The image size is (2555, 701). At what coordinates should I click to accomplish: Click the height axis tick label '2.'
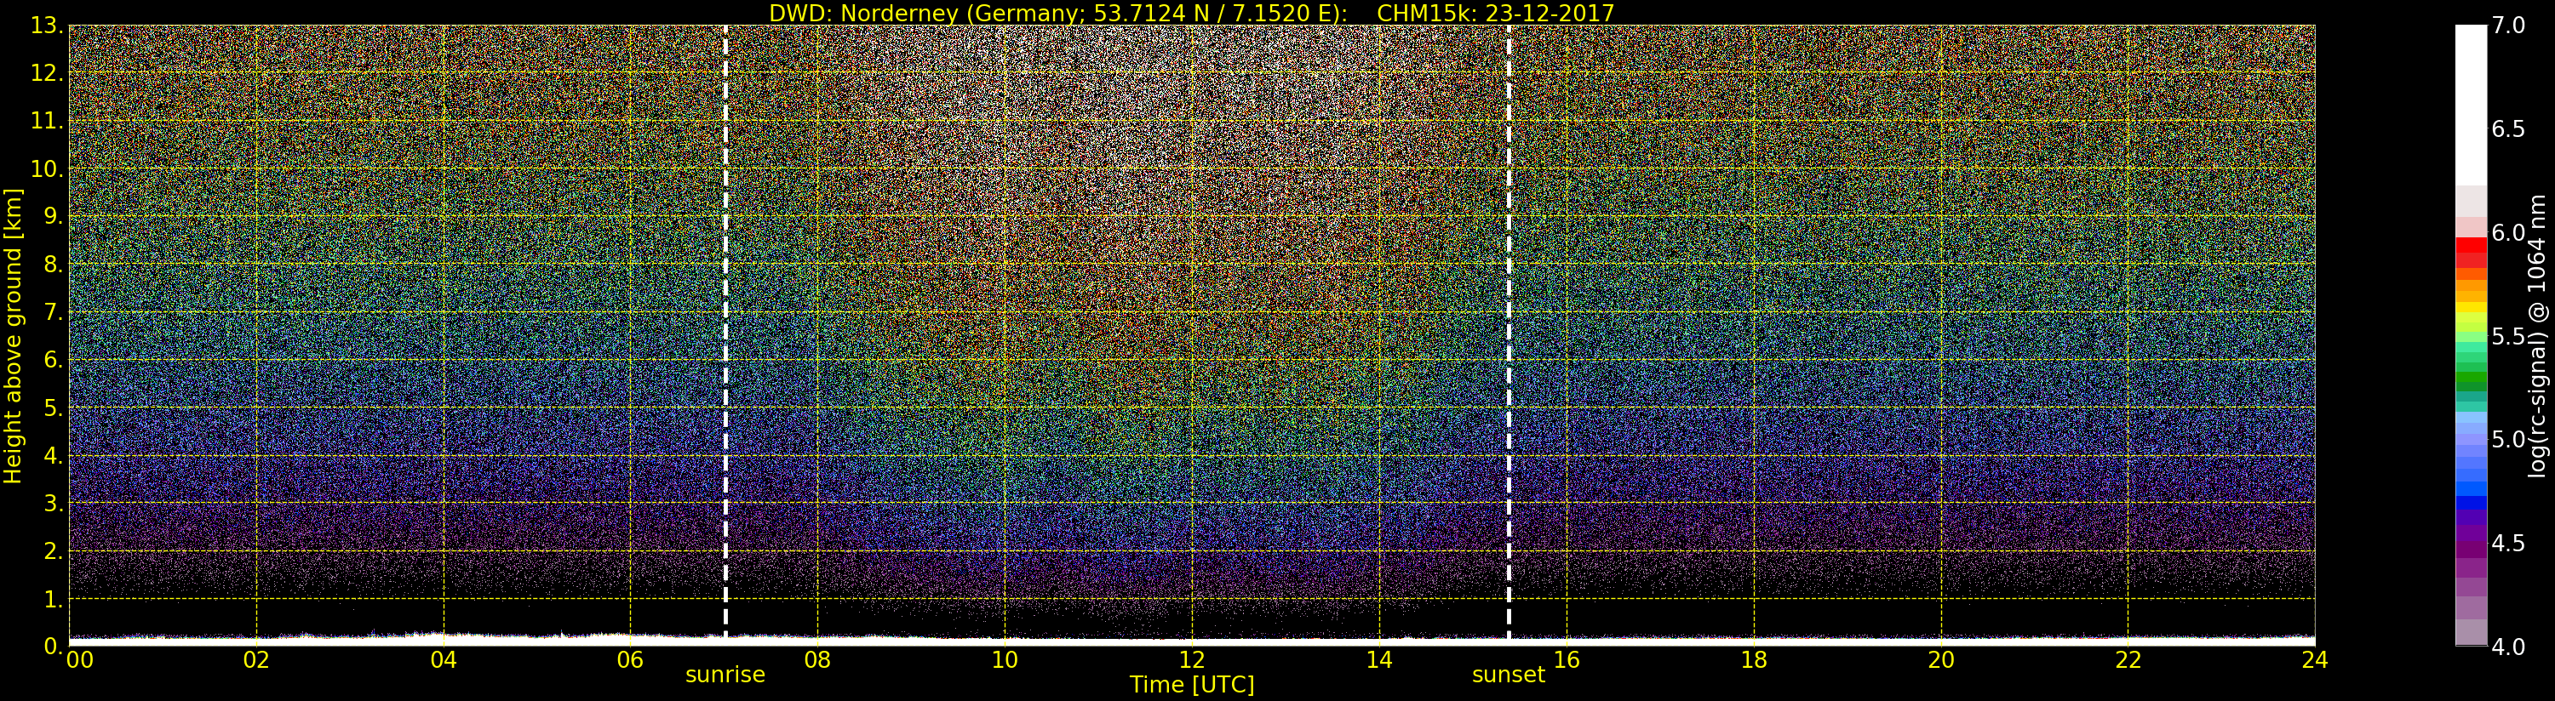(54, 550)
